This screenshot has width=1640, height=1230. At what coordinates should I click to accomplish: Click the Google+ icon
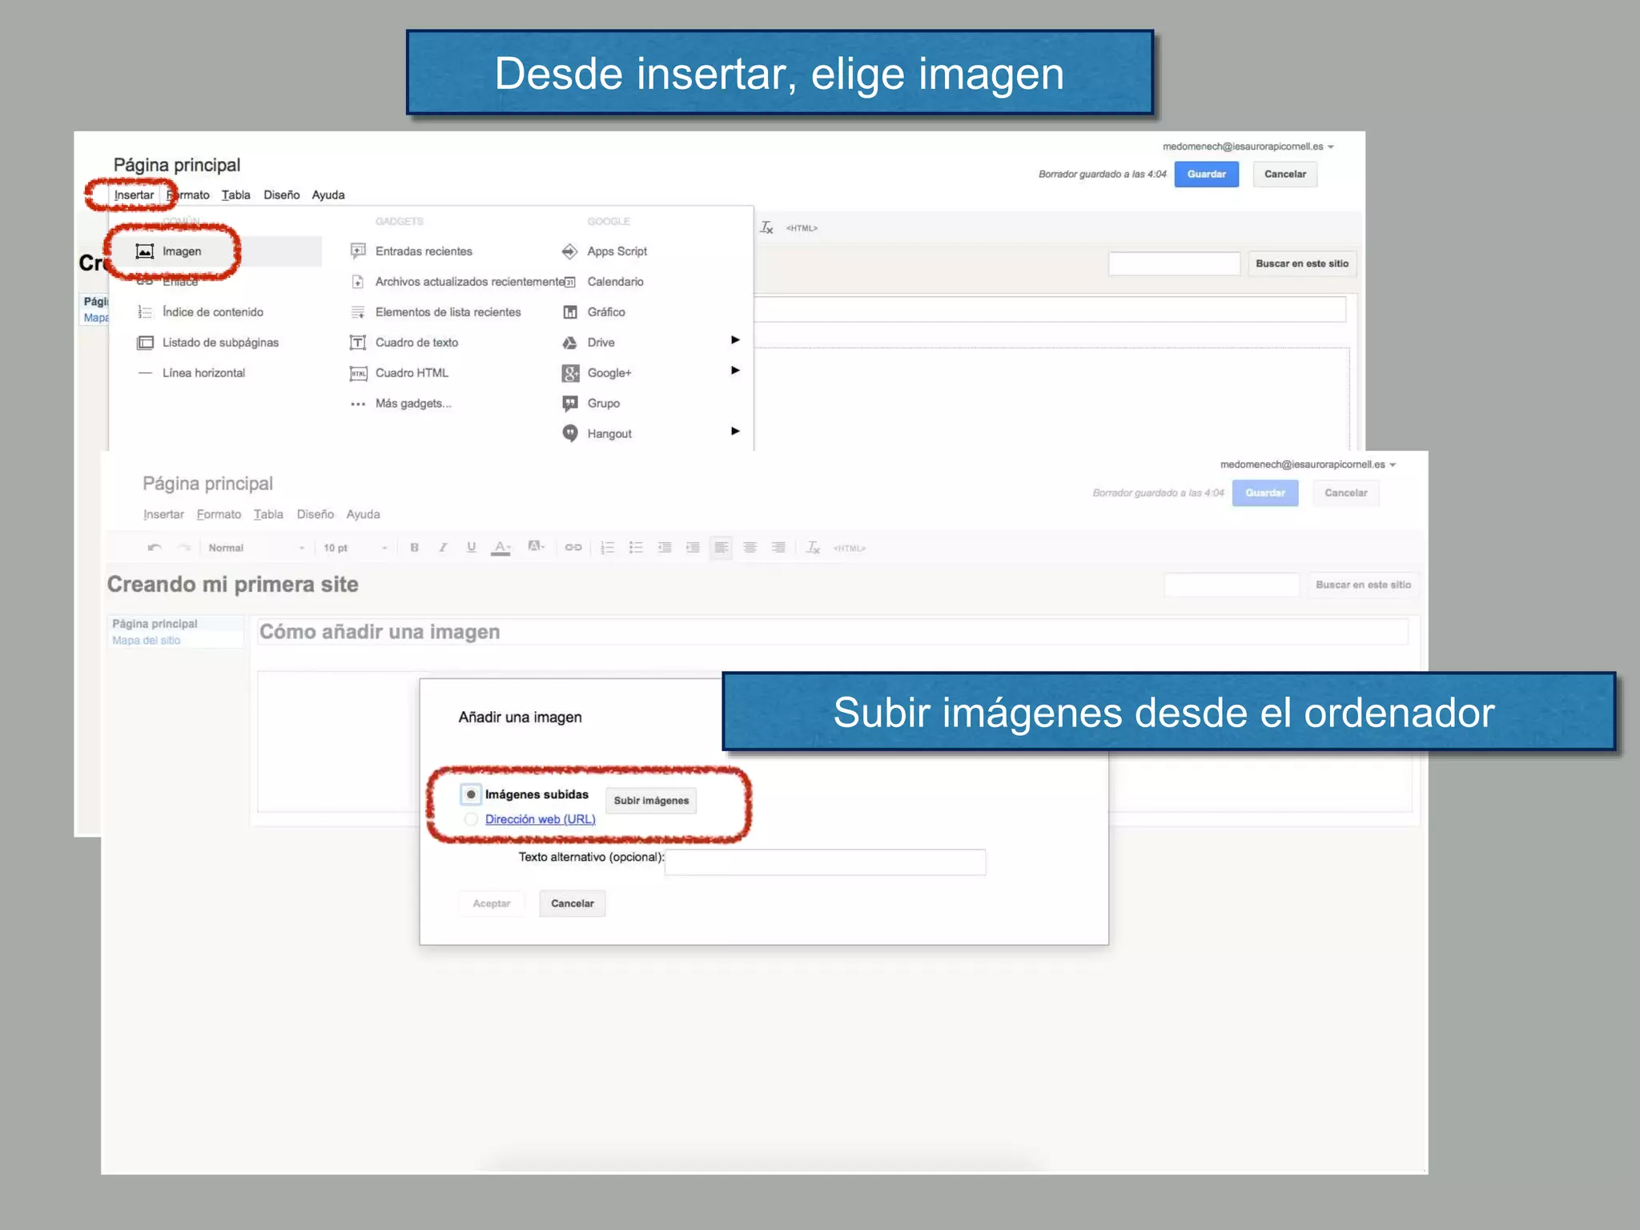tap(570, 373)
